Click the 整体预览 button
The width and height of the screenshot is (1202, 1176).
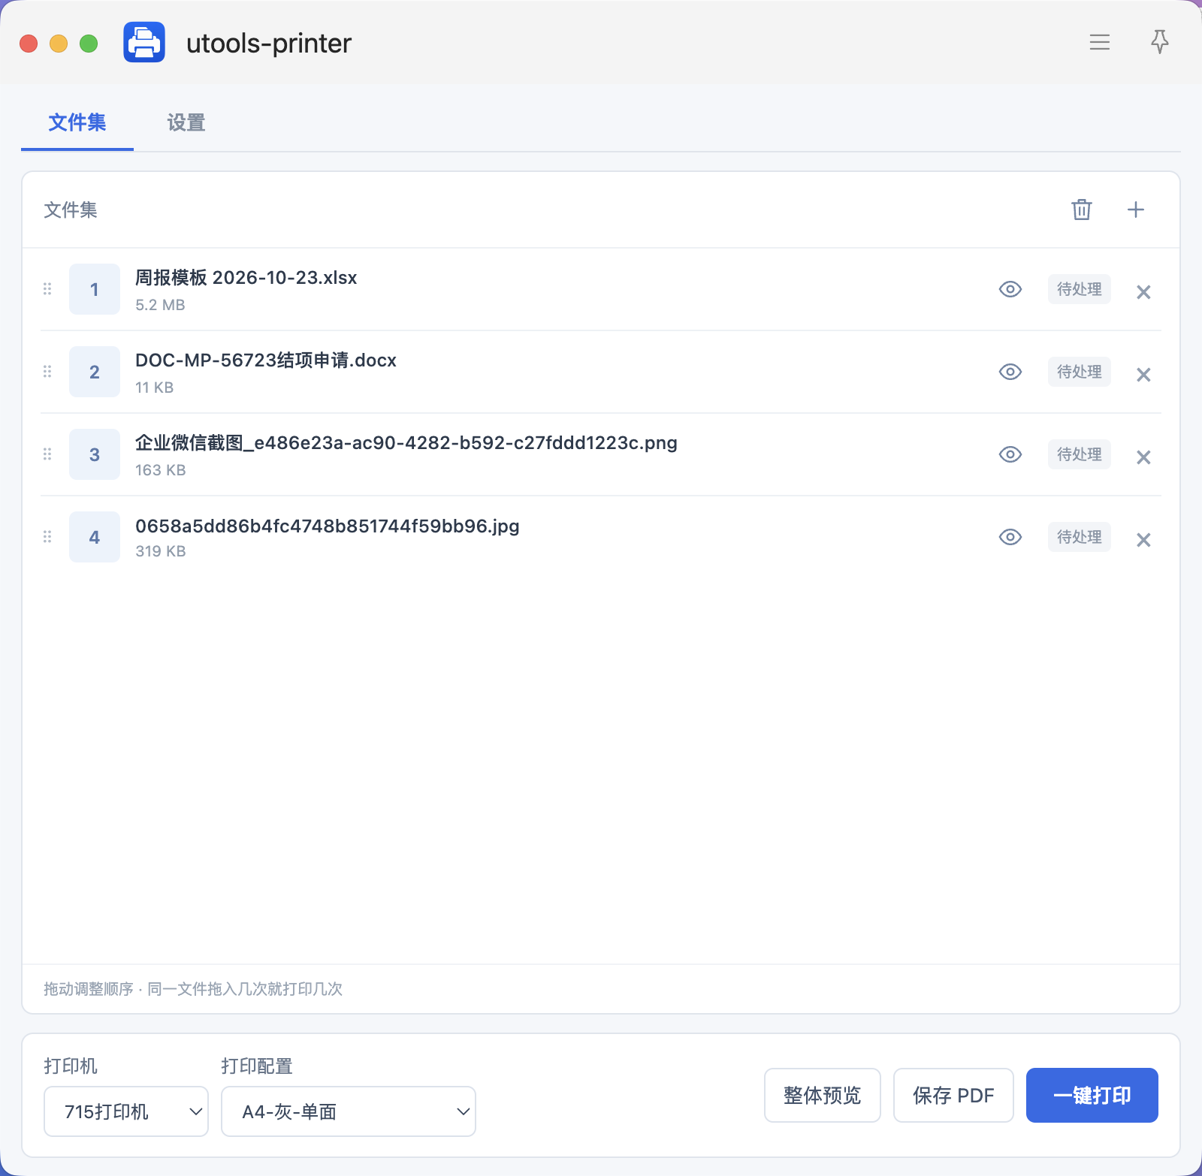tap(823, 1096)
